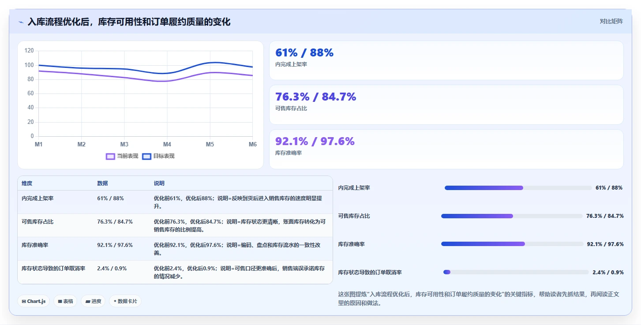Click the M1 axis label on the chart
Image resolution: width=641 pixels, height=325 pixels.
coord(39,145)
